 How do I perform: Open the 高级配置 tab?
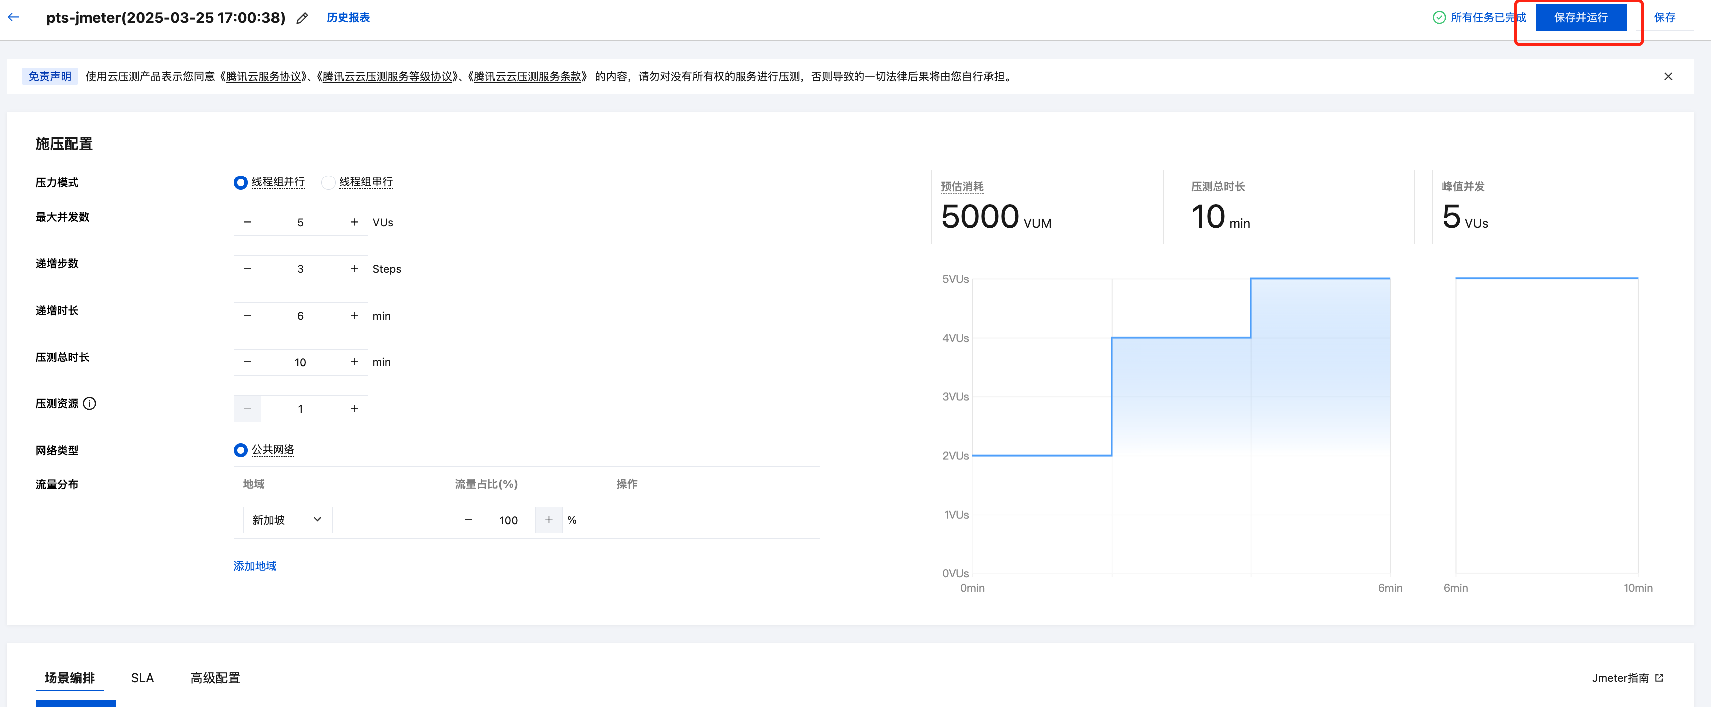pyautogui.click(x=215, y=677)
